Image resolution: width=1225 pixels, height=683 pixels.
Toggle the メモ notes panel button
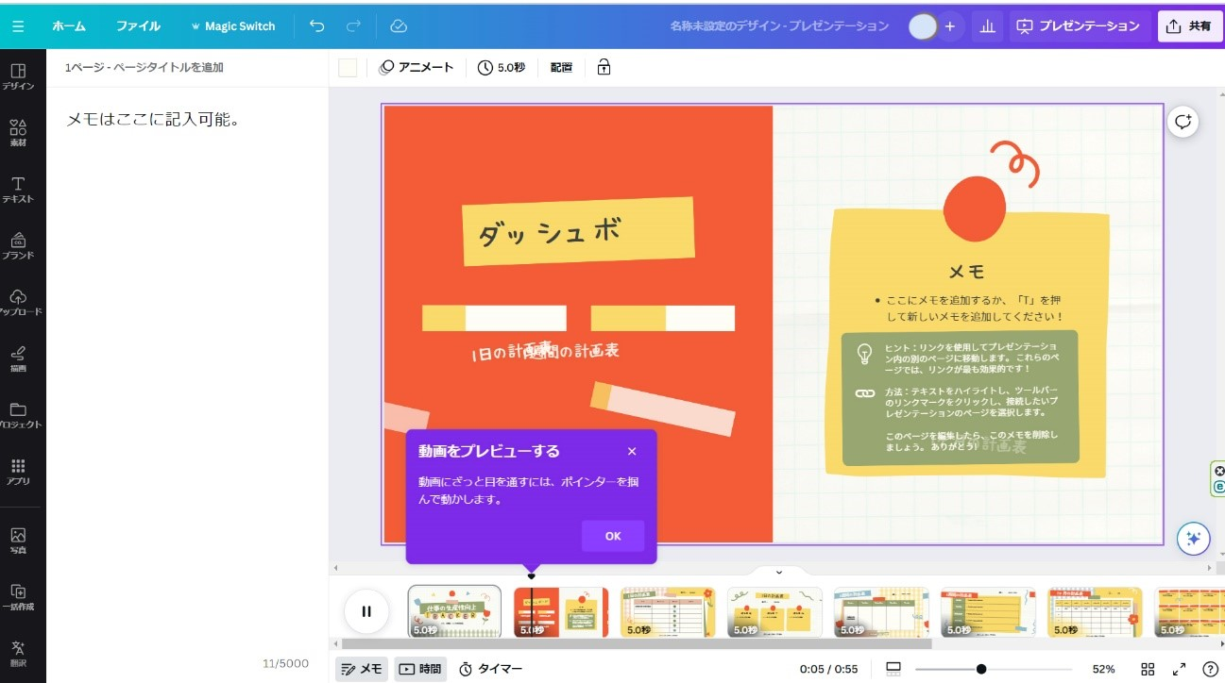coord(362,669)
